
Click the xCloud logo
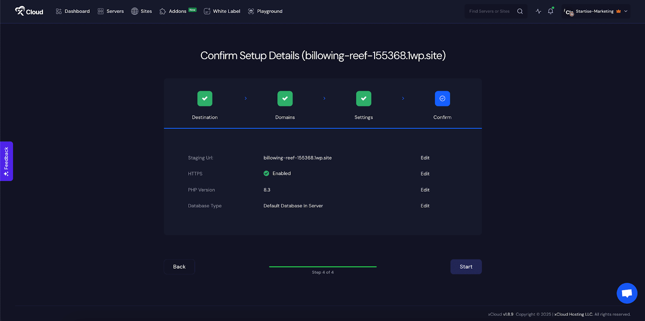pos(29,11)
